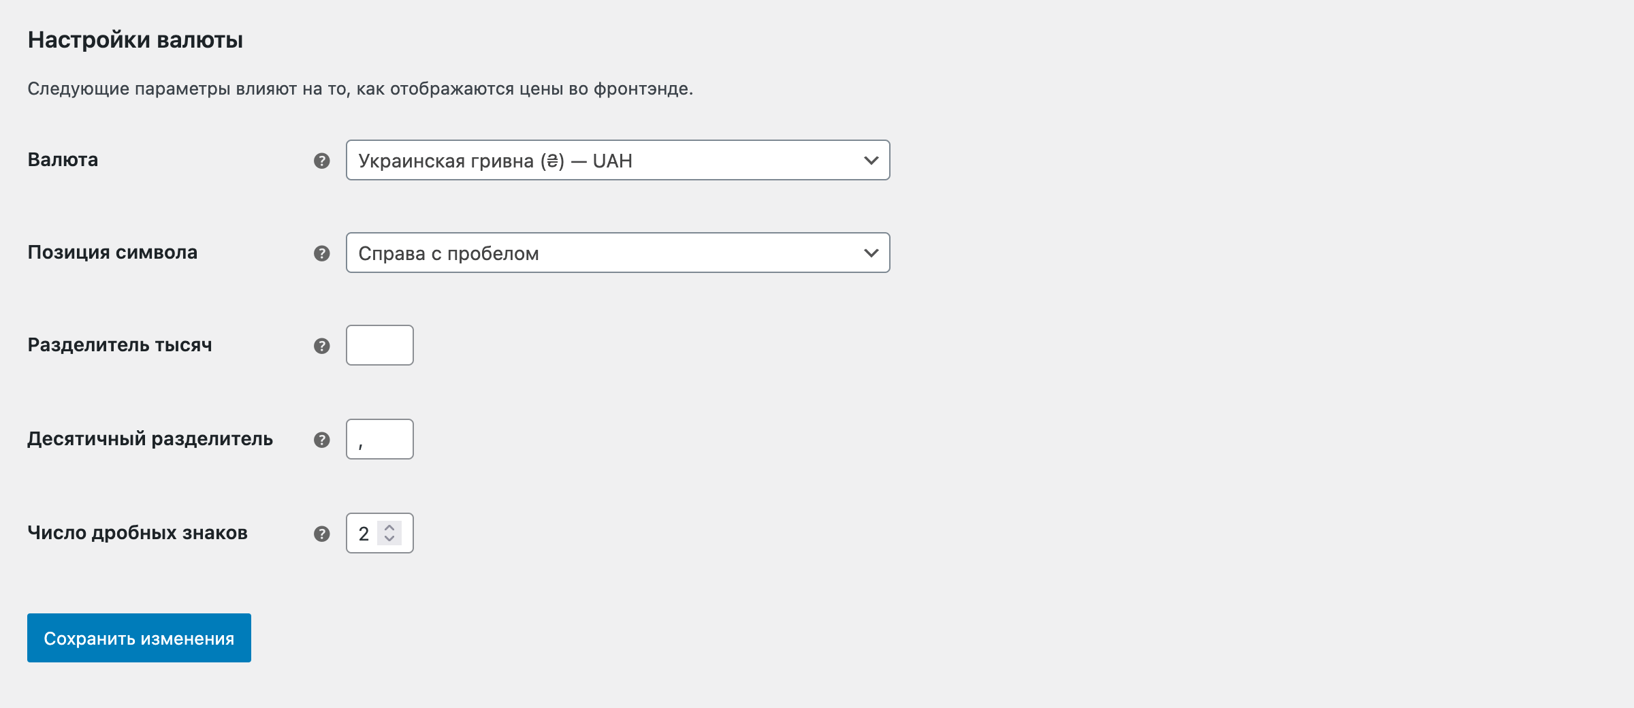Click the Валюта field label

pyautogui.click(x=63, y=160)
